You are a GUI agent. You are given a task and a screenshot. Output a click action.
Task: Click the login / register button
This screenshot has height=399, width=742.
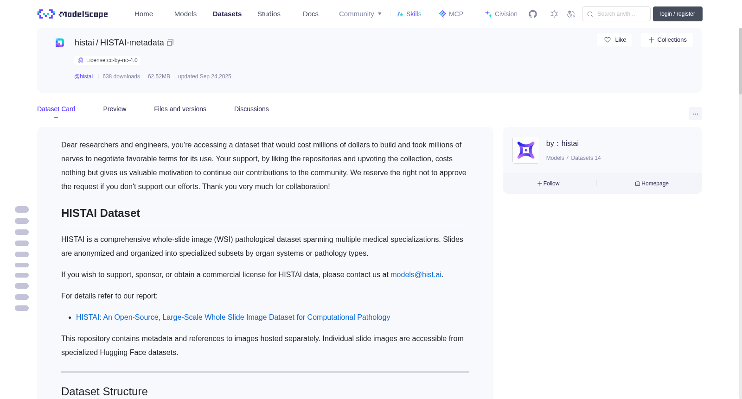[678, 14]
